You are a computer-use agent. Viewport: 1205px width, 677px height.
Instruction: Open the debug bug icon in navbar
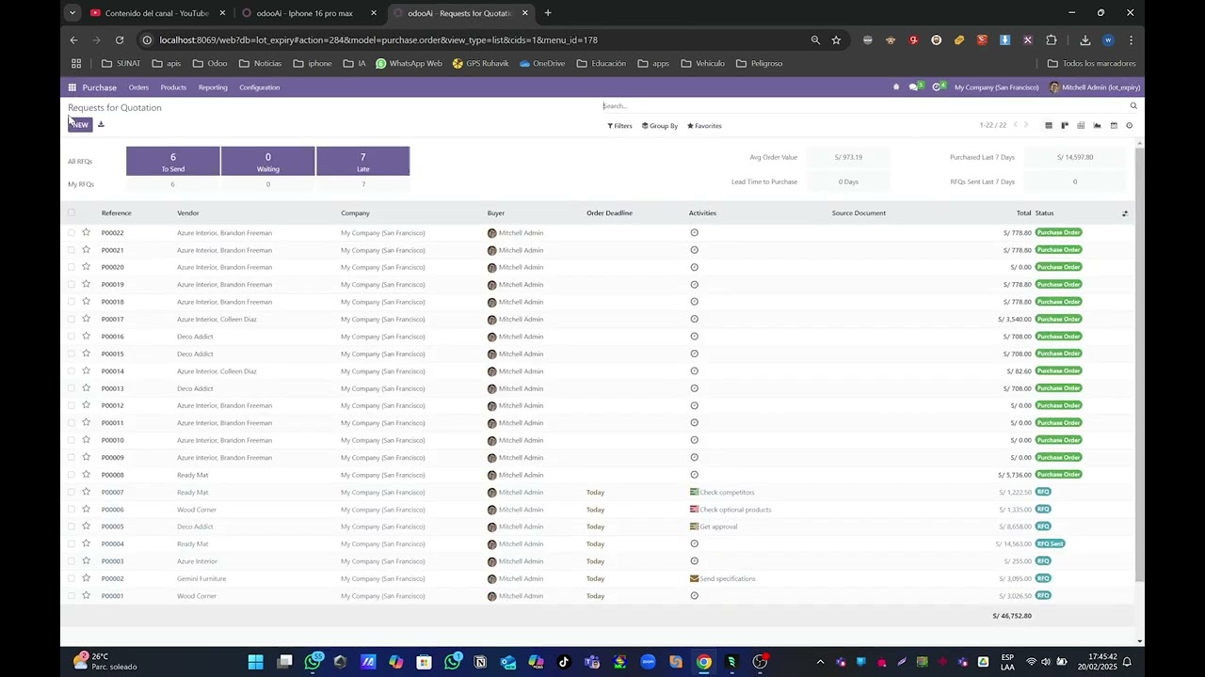click(896, 87)
